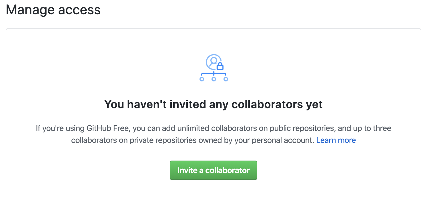Select the person silhouette in the icon
This screenshot has width=427, height=201.
point(213,62)
